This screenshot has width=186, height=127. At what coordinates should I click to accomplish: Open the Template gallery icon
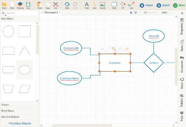tap(20, 5)
